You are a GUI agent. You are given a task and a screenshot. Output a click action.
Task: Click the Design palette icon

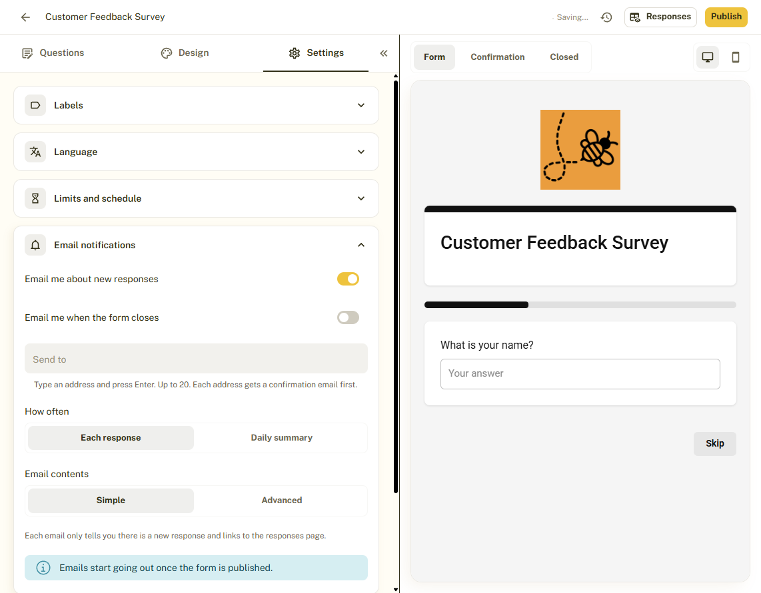click(x=167, y=53)
